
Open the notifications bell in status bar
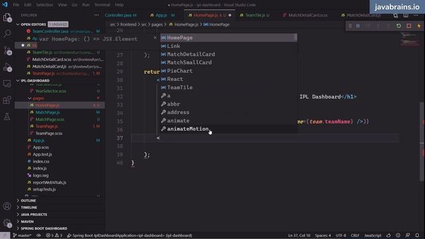[418, 236]
